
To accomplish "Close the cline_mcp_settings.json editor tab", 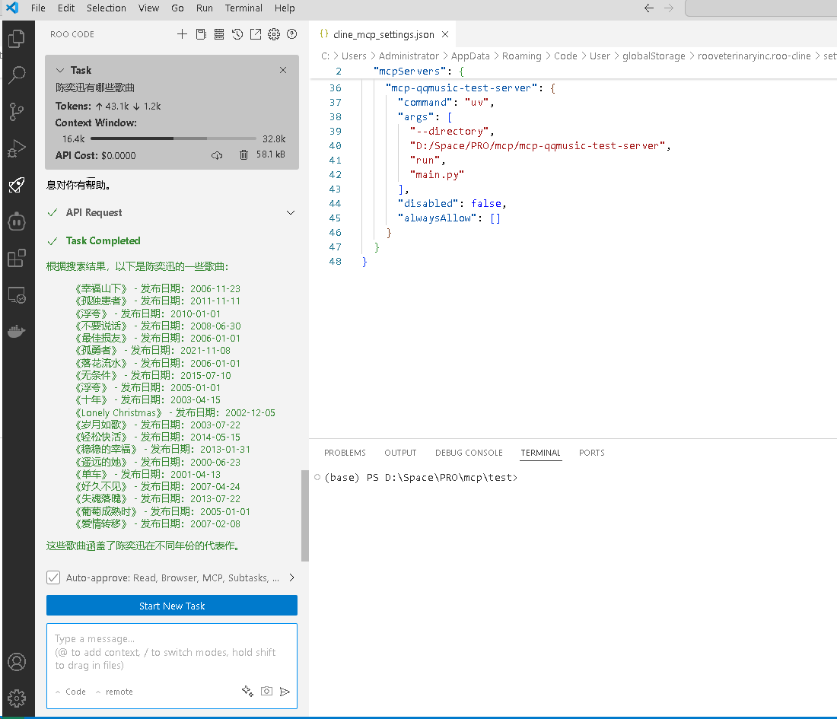I will pos(445,34).
